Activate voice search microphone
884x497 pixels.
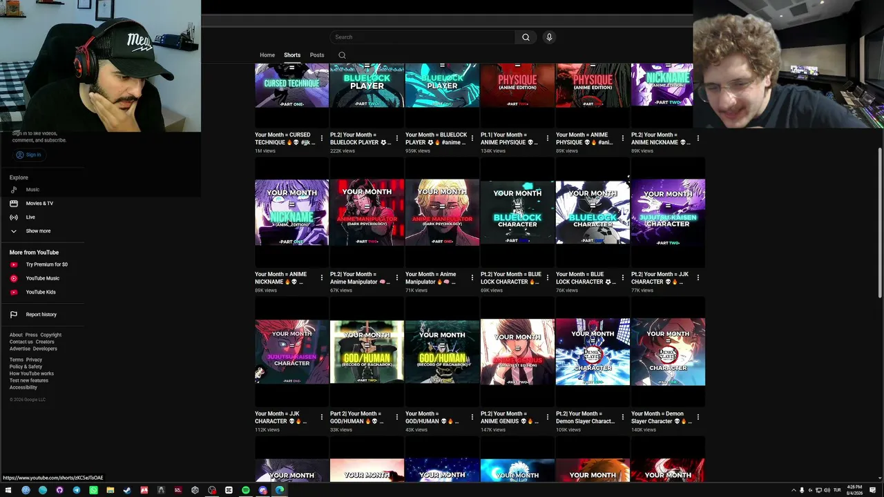(x=549, y=37)
